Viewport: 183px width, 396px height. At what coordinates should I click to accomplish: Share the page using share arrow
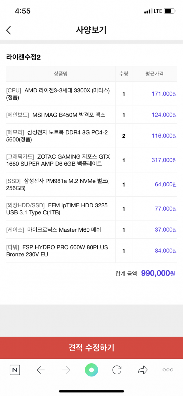coord(142,370)
